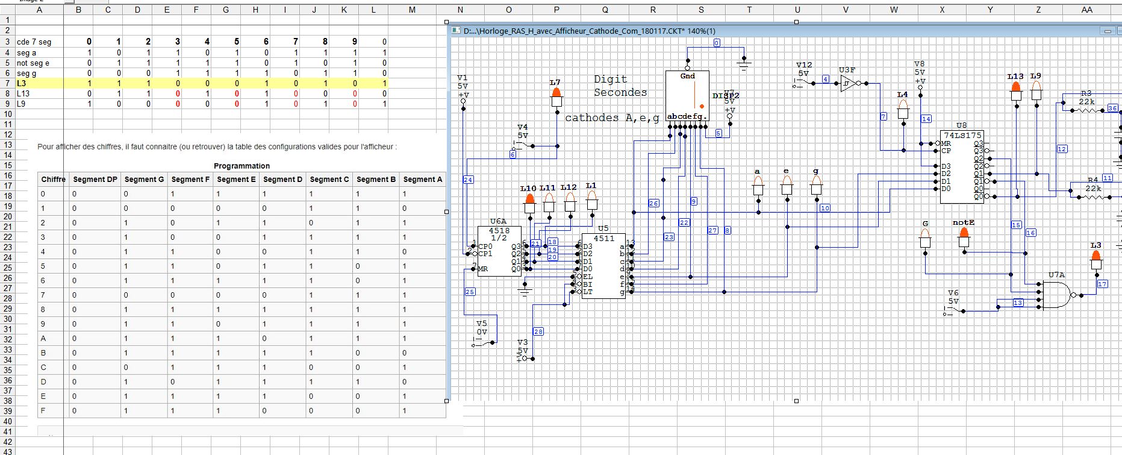Screen dimensions: 1122x455
Task: Click the seven-segment display component
Action: tap(687, 96)
